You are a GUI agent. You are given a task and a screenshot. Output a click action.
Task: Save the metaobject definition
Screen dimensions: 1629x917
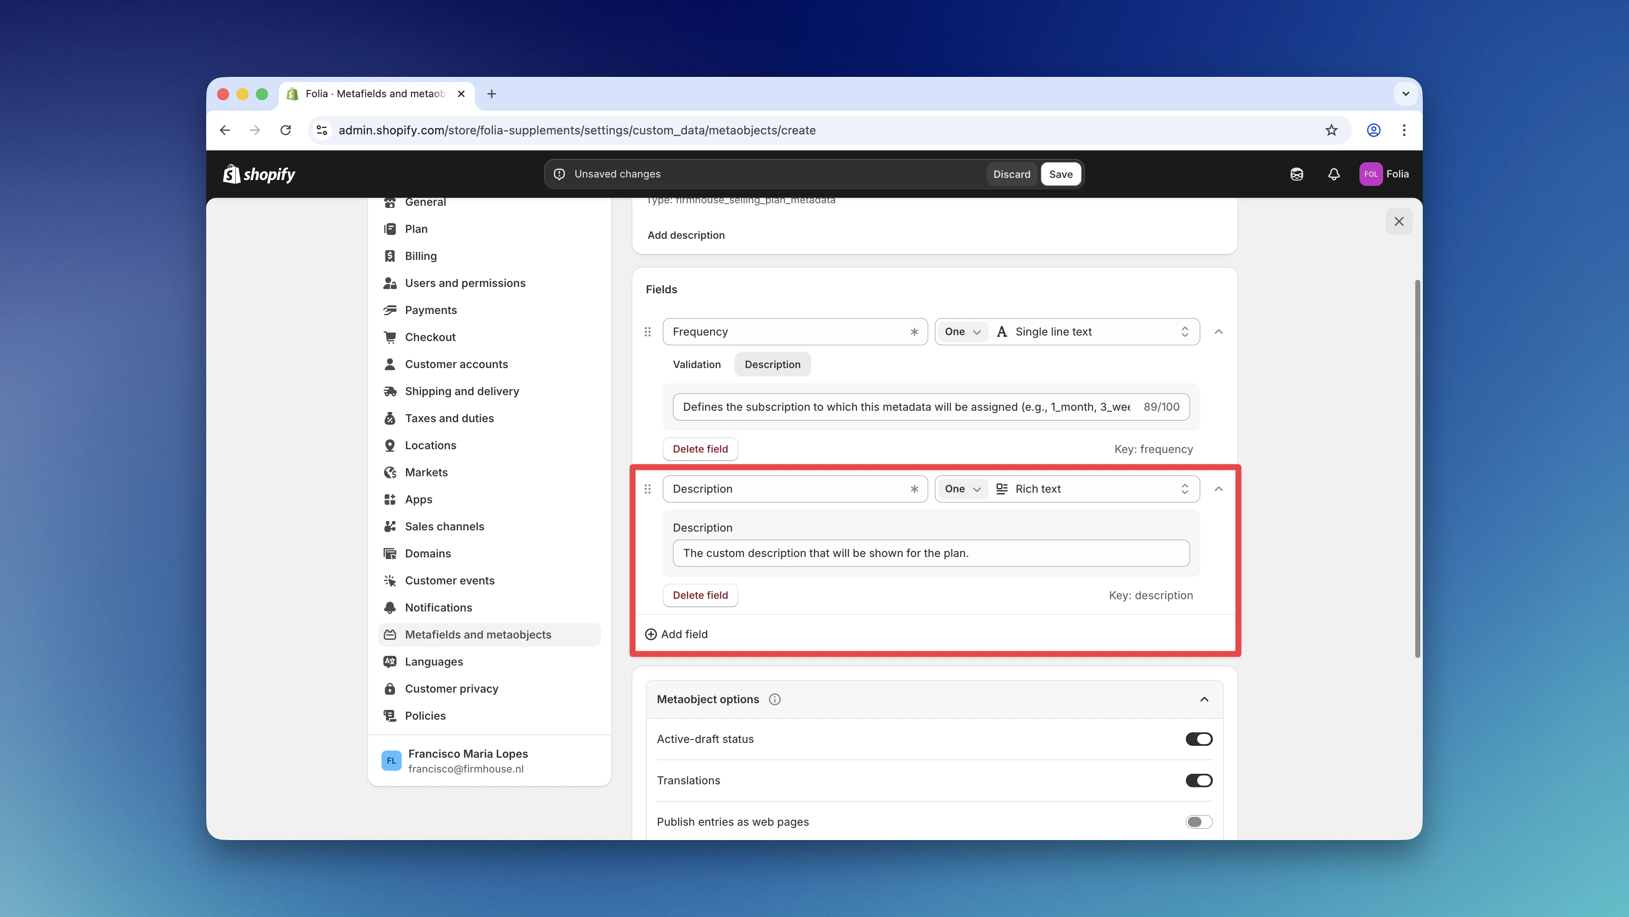(1060, 174)
